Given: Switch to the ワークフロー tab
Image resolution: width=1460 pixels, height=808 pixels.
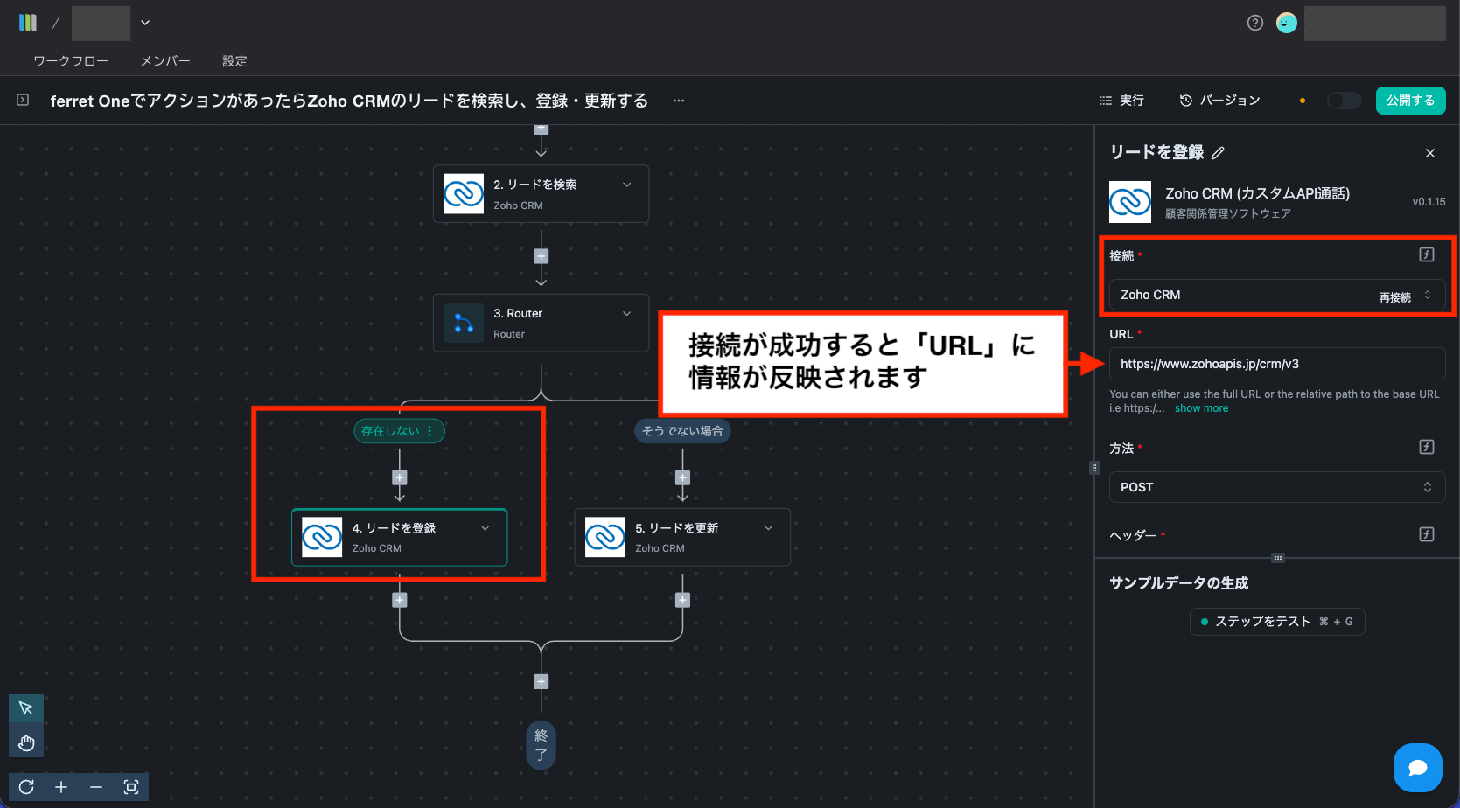Looking at the screenshot, I should [x=71, y=61].
